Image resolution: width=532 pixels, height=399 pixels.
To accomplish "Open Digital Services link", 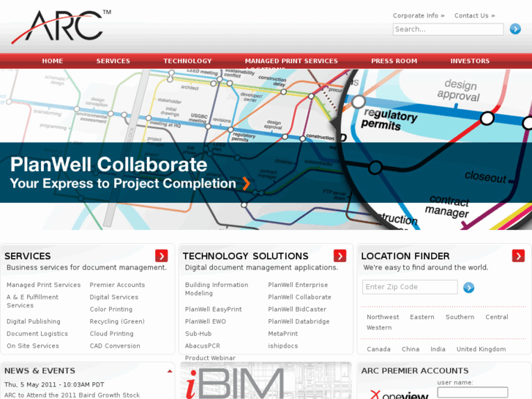I will (x=113, y=297).
